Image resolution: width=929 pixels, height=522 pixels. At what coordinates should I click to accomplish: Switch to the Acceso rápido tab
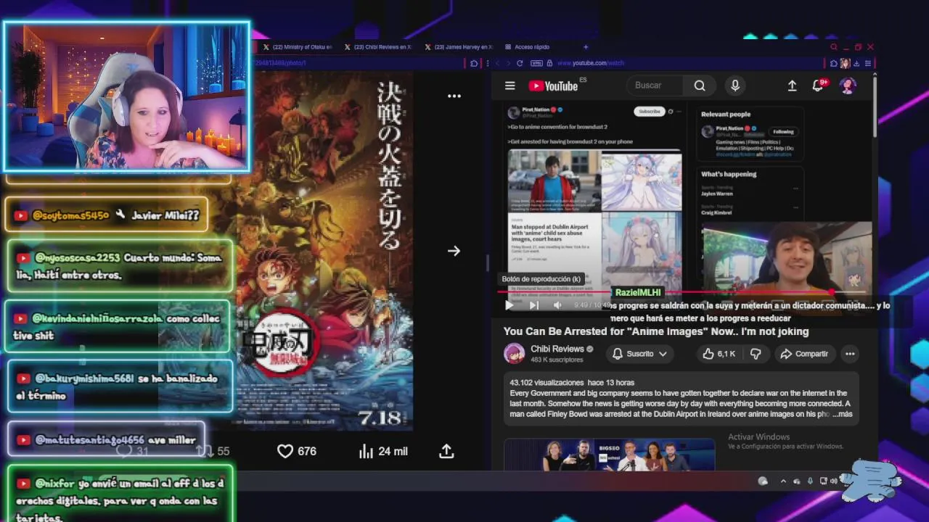[528, 47]
